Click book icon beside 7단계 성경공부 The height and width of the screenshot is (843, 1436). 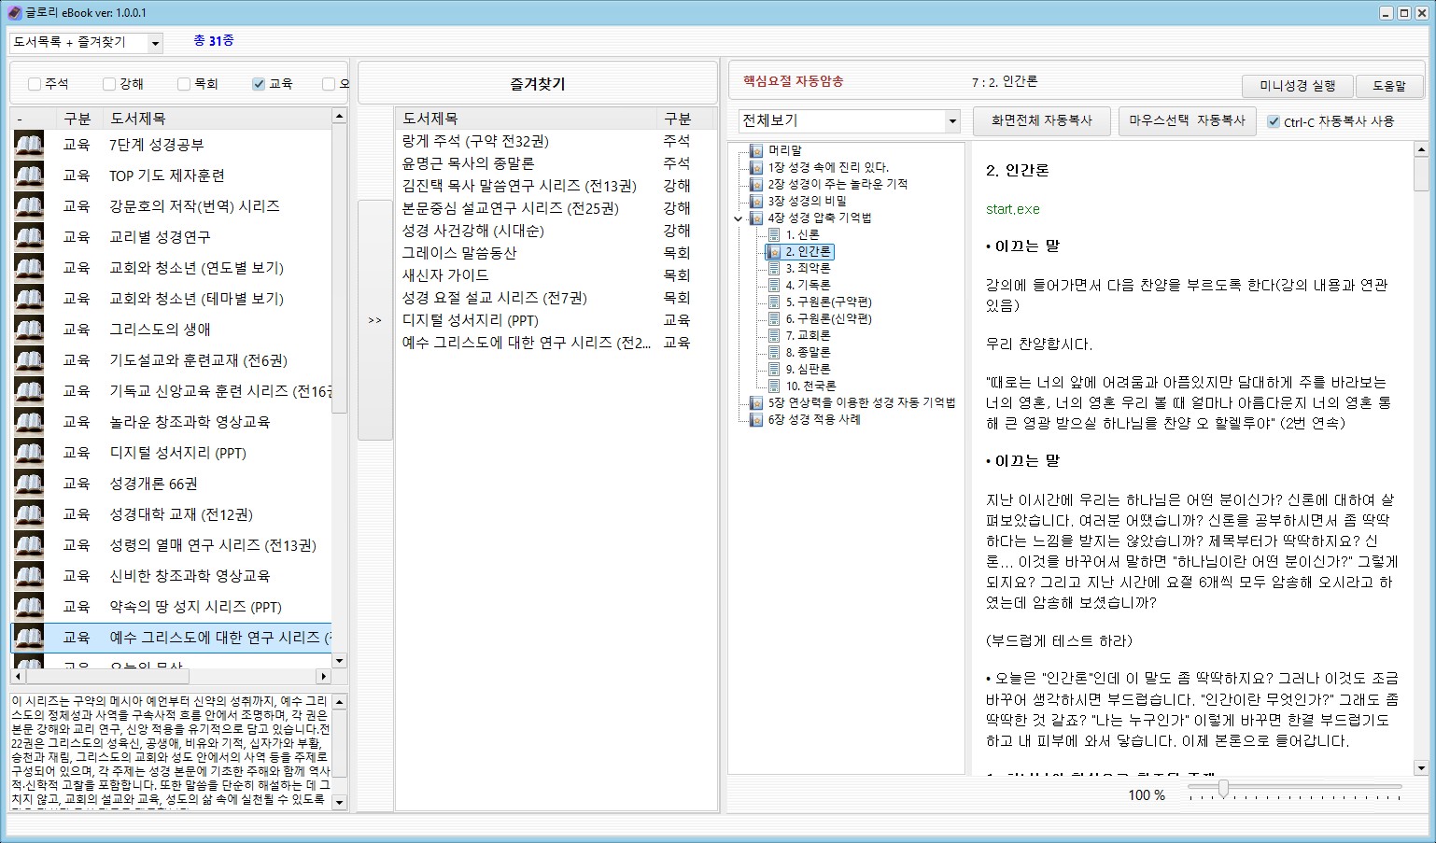(x=29, y=145)
